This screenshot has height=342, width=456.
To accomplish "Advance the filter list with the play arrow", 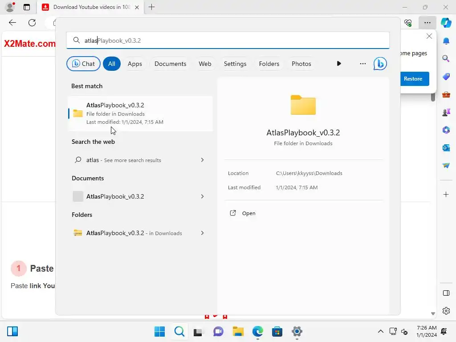I will tap(339, 64).
